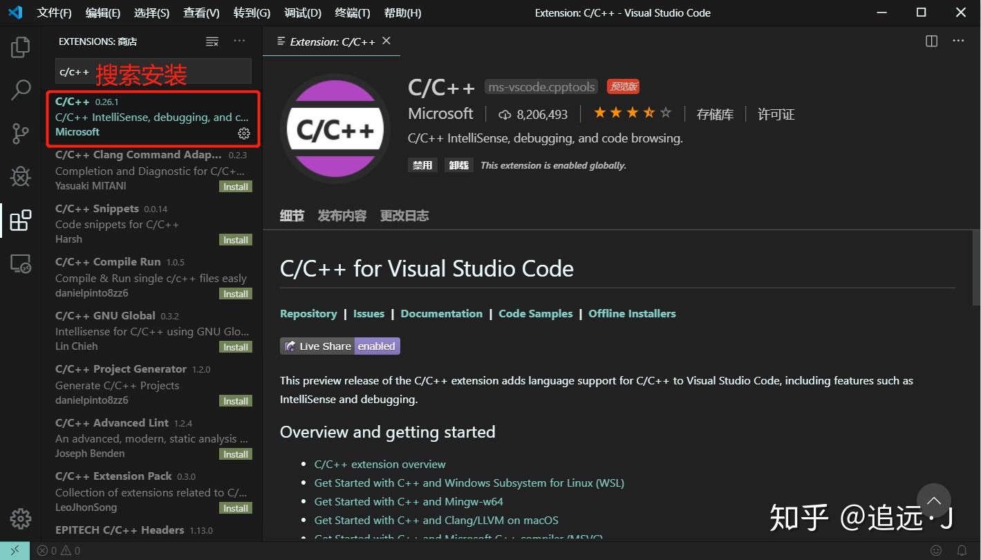Click the Live Share enabled badge

coord(340,346)
